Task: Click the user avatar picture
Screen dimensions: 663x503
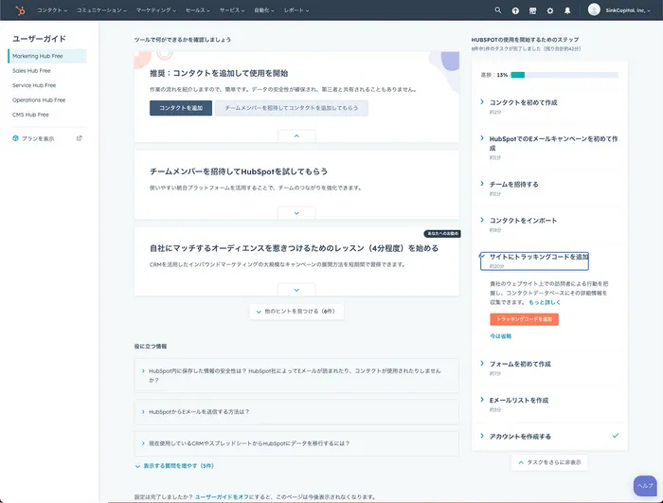Action: [x=594, y=9]
